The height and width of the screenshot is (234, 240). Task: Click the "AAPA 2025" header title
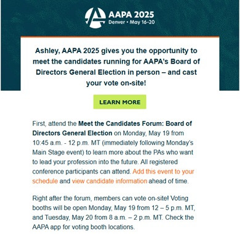coord(131,14)
